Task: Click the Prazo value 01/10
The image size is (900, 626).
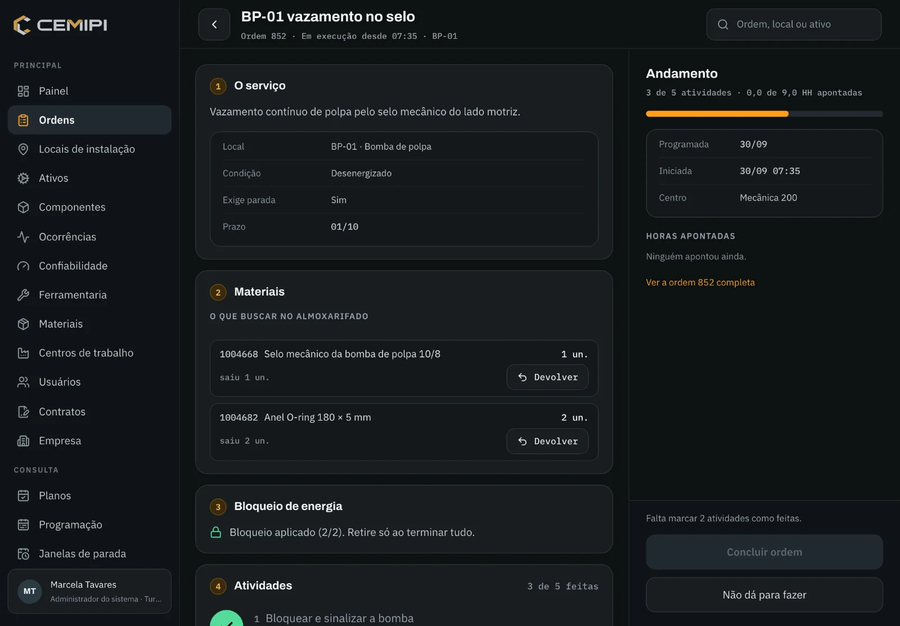Action: click(344, 227)
